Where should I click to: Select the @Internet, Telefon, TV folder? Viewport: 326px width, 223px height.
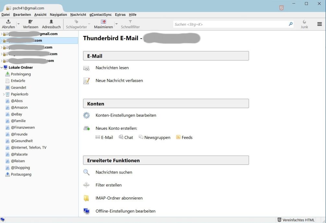(x=29, y=148)
